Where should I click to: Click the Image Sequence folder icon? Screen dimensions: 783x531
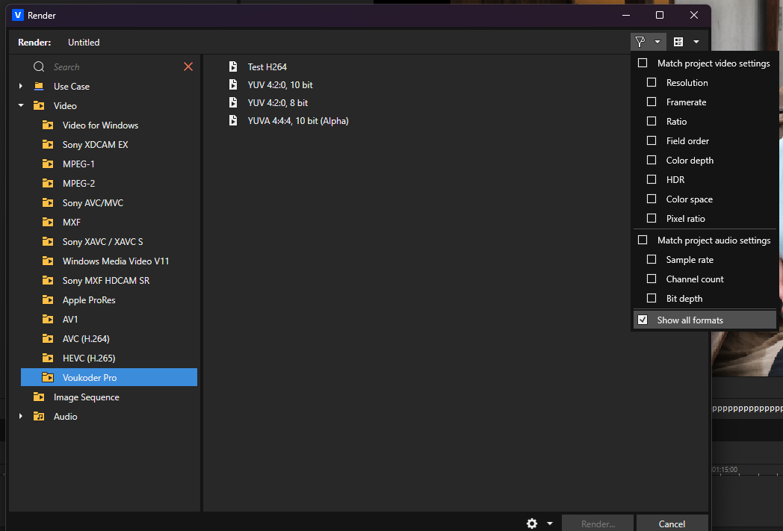tap(38, 397)
